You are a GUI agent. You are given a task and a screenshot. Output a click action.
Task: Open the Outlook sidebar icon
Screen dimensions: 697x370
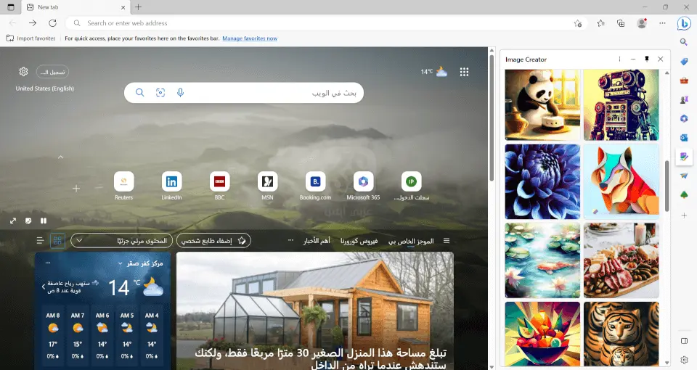(684, 138)
